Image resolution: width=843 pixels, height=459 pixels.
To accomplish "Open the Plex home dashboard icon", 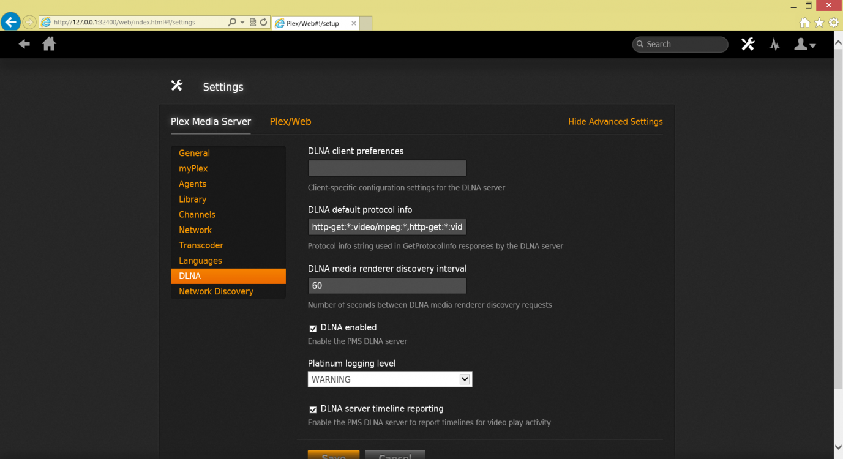I will [x=49, y=44].
